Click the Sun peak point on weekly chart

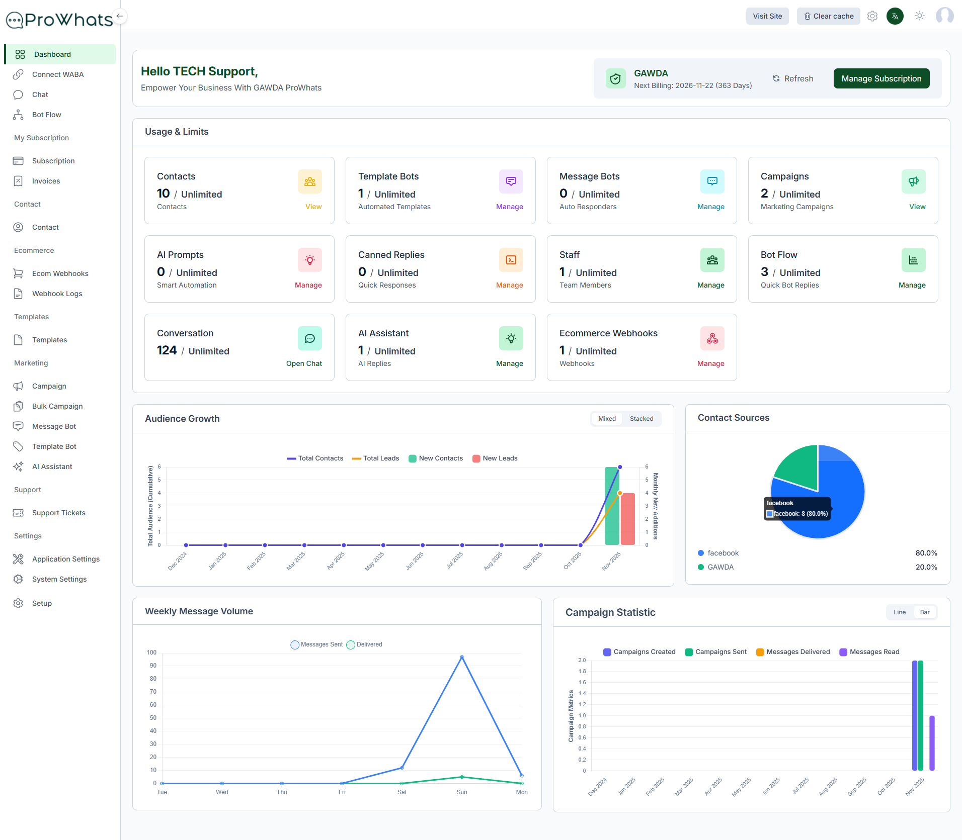pos(462,657)
